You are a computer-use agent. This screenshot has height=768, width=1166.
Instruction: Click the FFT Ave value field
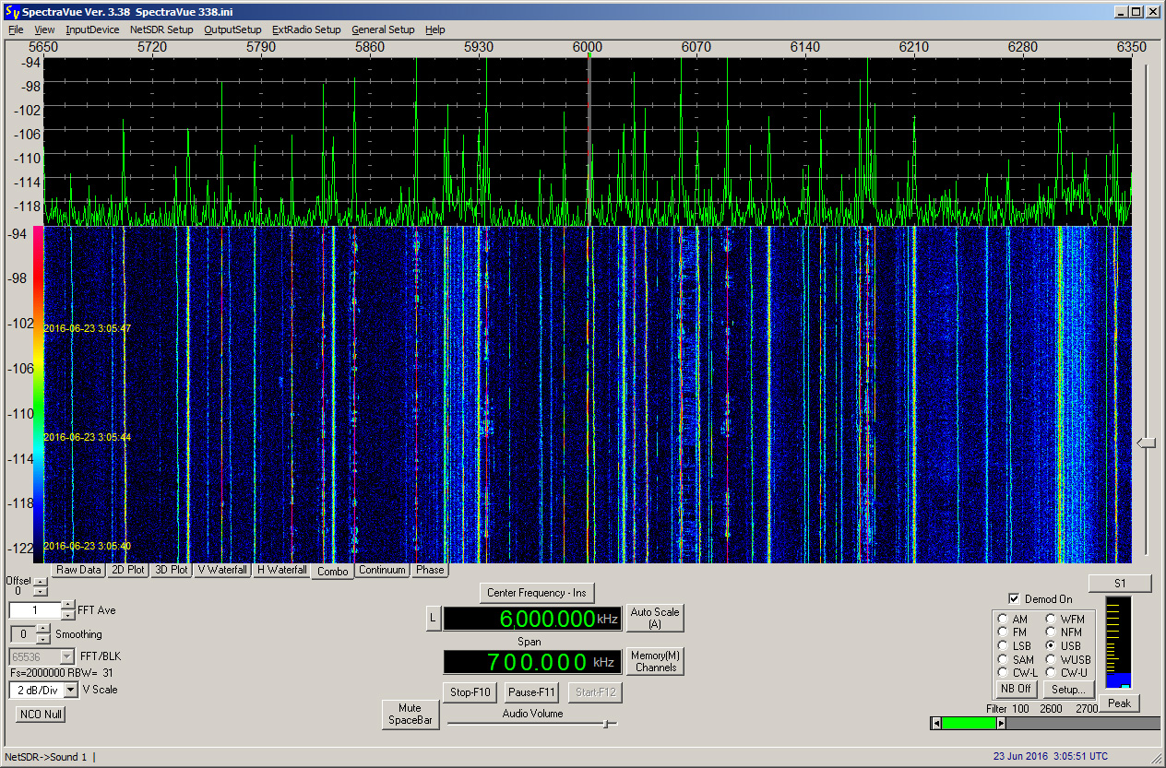[35, 610]
